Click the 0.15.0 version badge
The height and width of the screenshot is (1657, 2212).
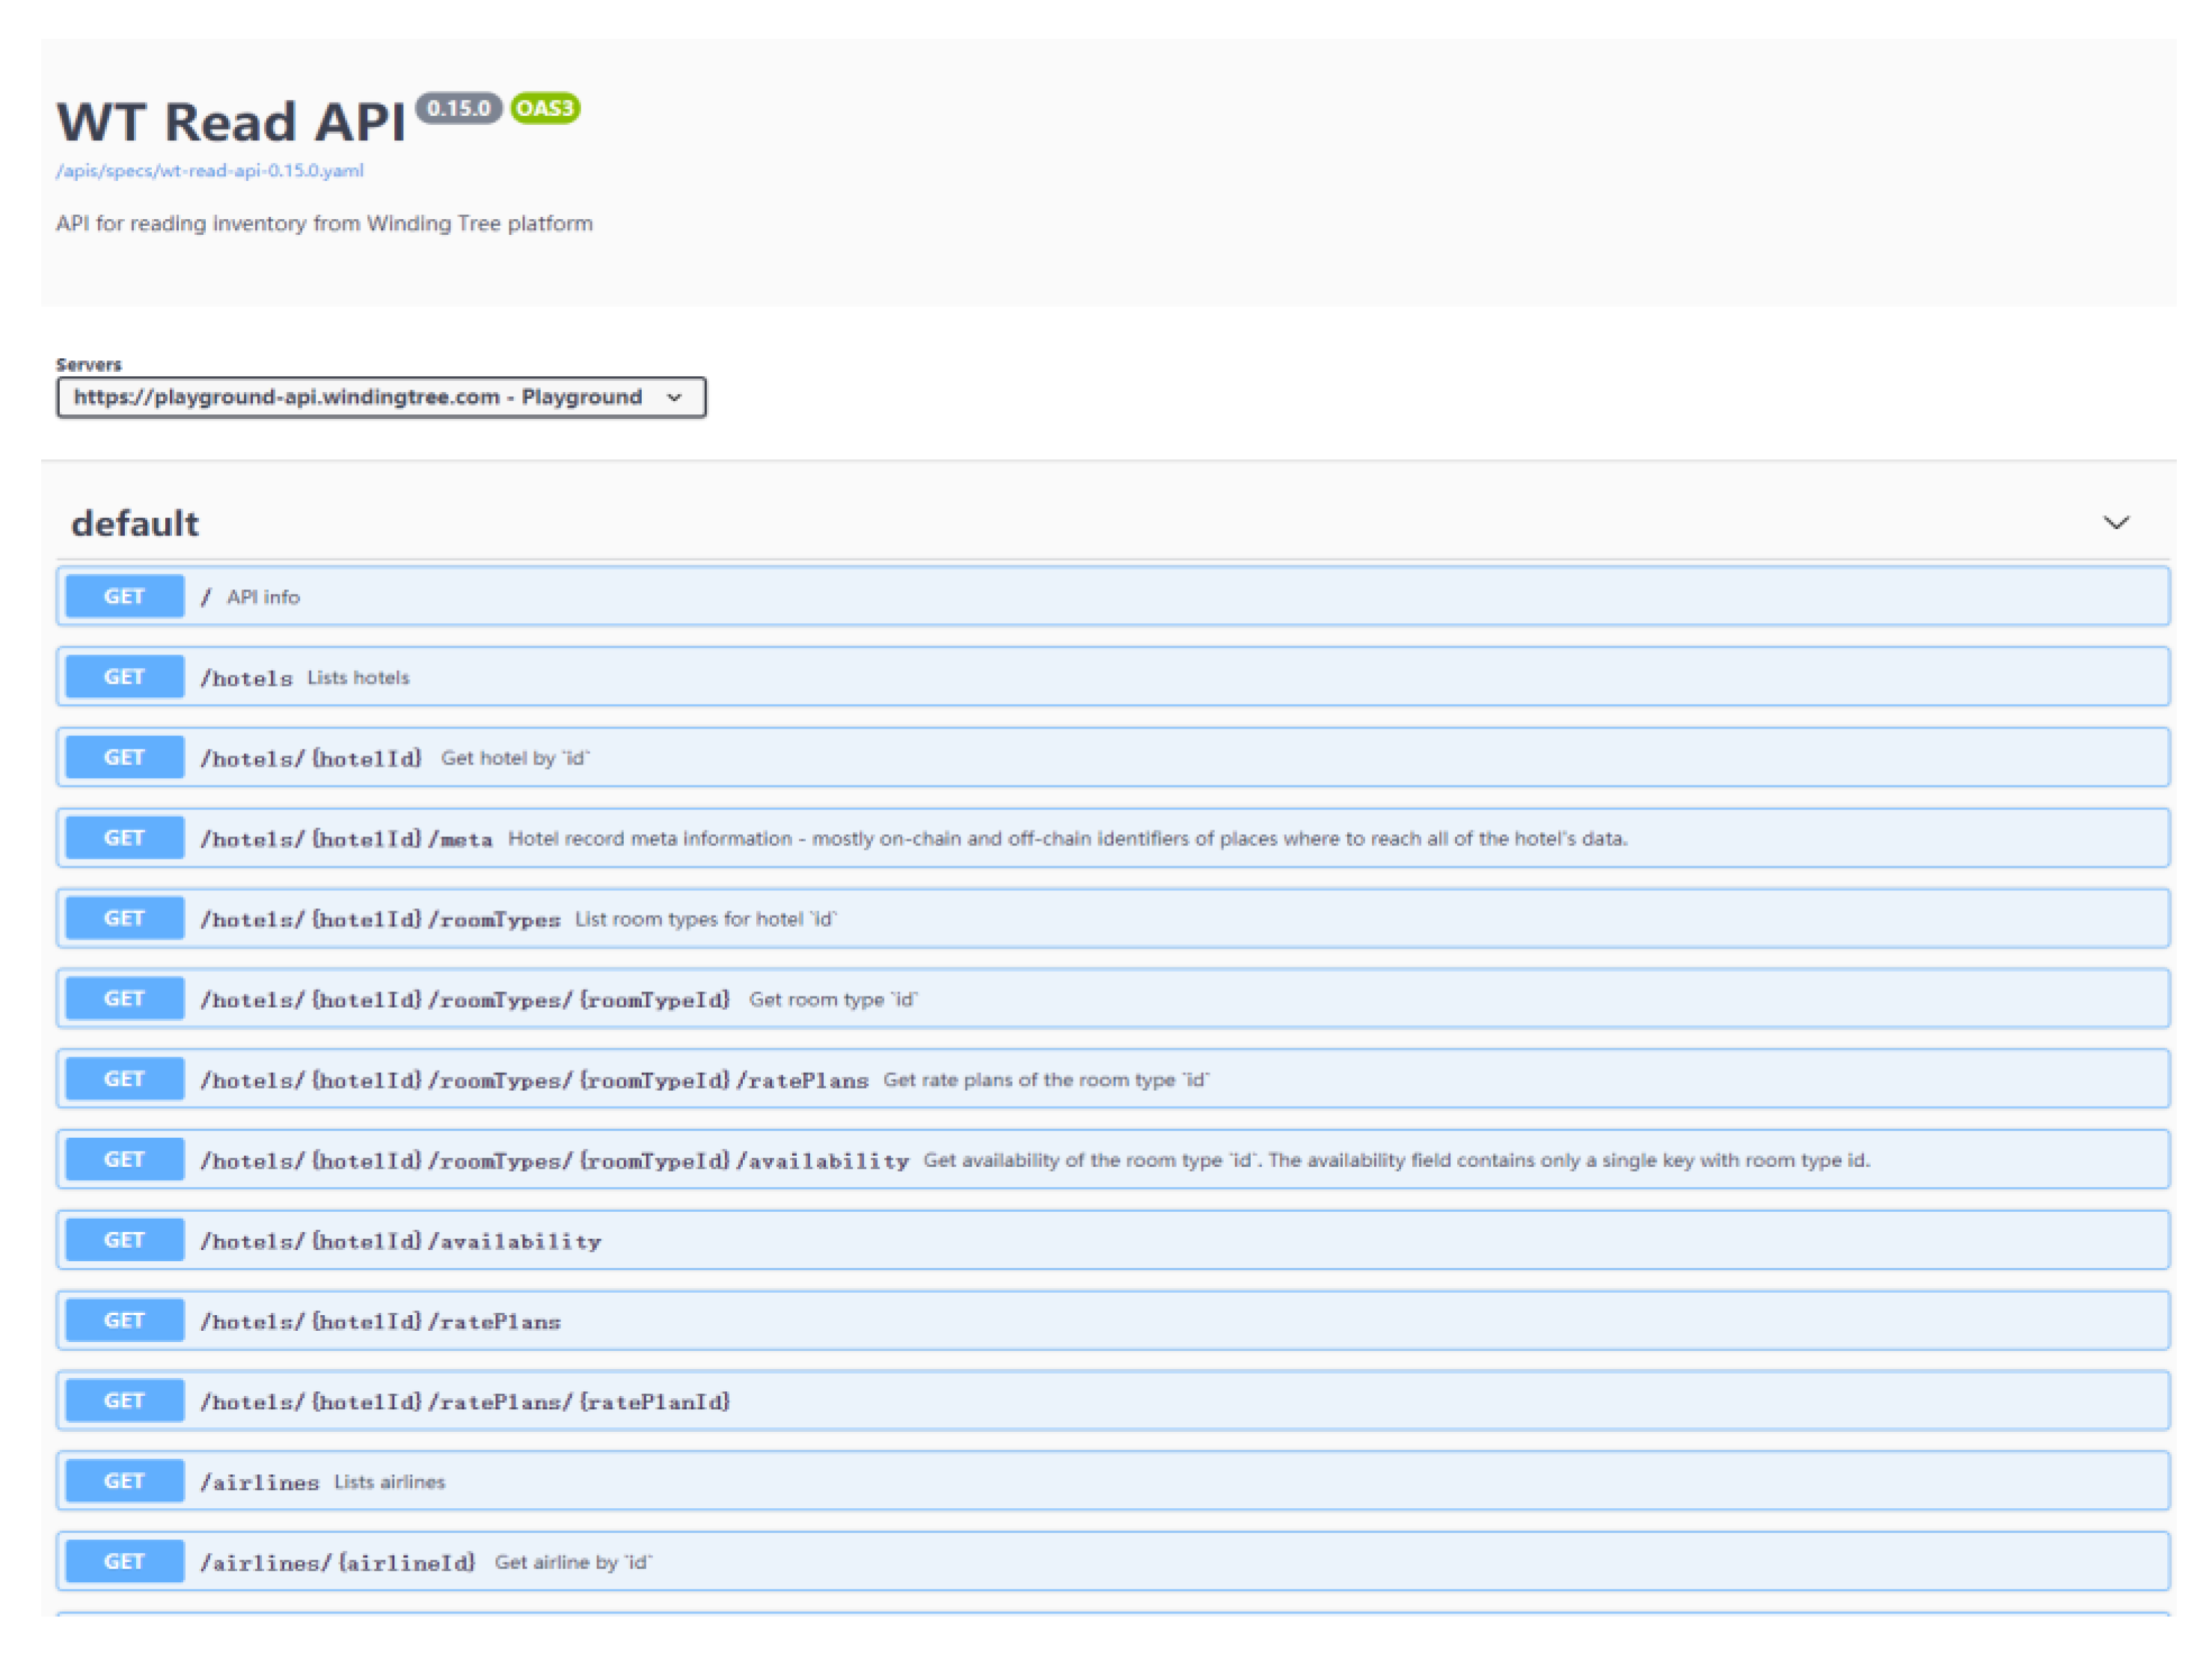458,108
